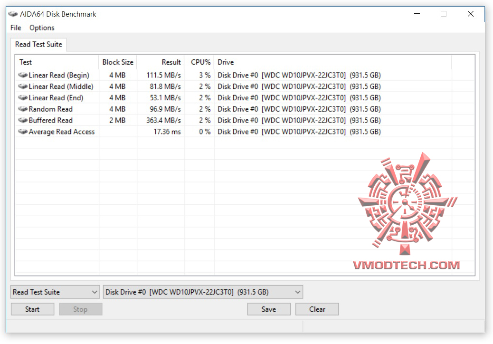Viewport: 493px width, 344px height.
Task: Click the disabled Stop button
Action: 80,309
